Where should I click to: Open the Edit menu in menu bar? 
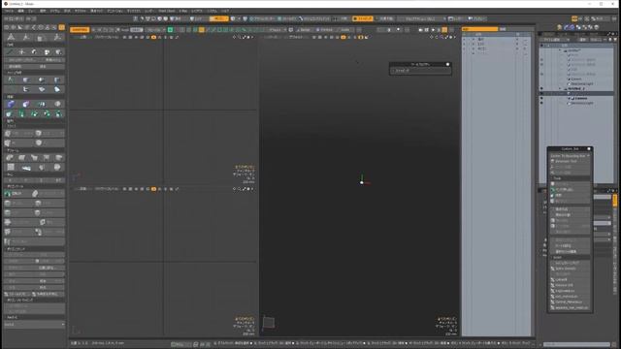20,11
